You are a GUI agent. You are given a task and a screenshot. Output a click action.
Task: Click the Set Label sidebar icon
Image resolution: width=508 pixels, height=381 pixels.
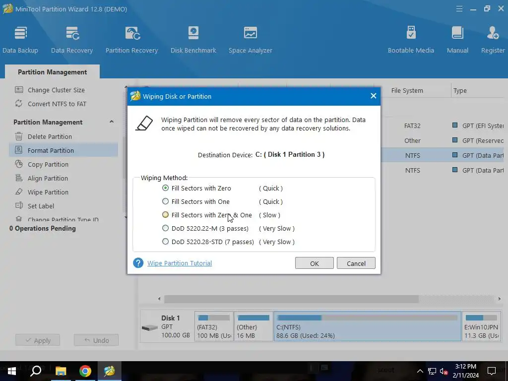pos(19,206)
